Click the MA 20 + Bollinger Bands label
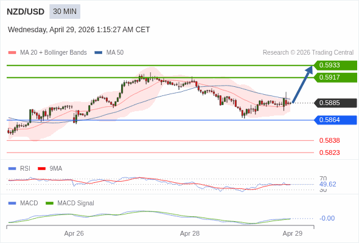Viewport: 359px width, 243px height. tap(54, 53)
